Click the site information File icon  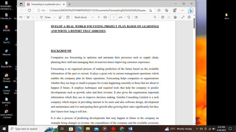(x=41, y=10)
